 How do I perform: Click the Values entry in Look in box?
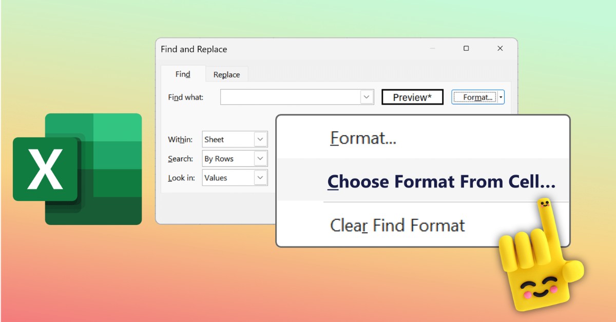[x=228, y=178]
